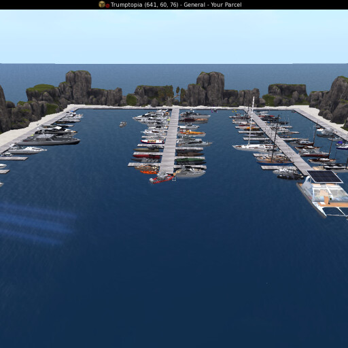Image resolution: width=348 pixels, height=348 pixels.
Task: Click the lone small boat in open water
Action: pos(123,124)
